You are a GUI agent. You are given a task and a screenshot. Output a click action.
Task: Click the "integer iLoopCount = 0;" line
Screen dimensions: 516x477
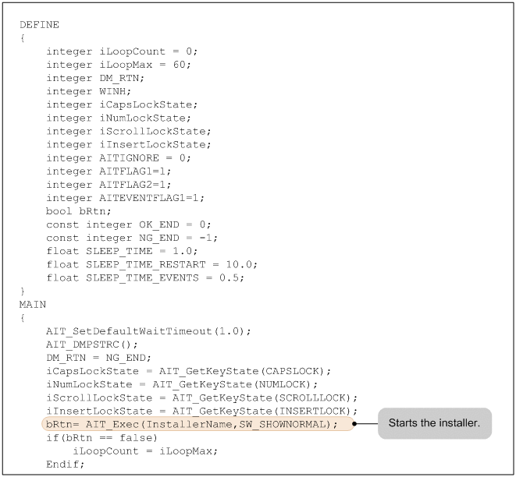click(122, 51)
